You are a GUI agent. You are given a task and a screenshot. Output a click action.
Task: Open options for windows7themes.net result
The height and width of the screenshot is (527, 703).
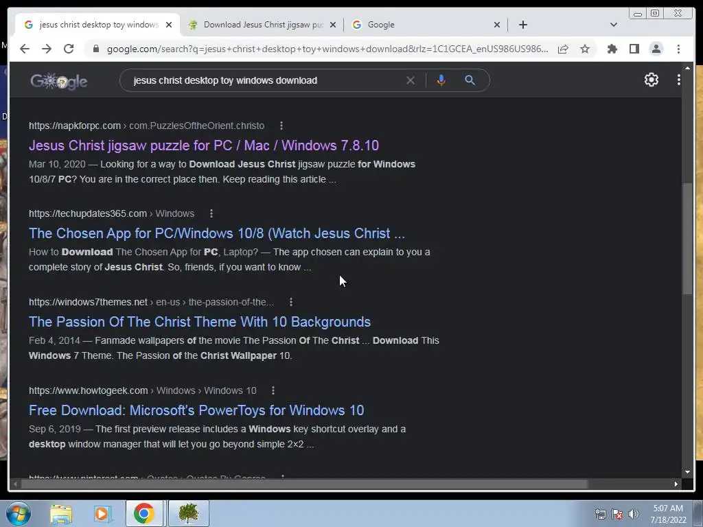point(291,302)
